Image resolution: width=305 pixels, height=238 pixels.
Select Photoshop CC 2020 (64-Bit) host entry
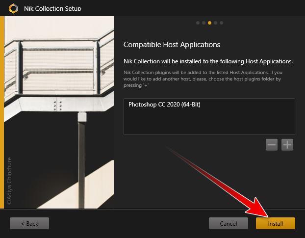click(165, 105)
